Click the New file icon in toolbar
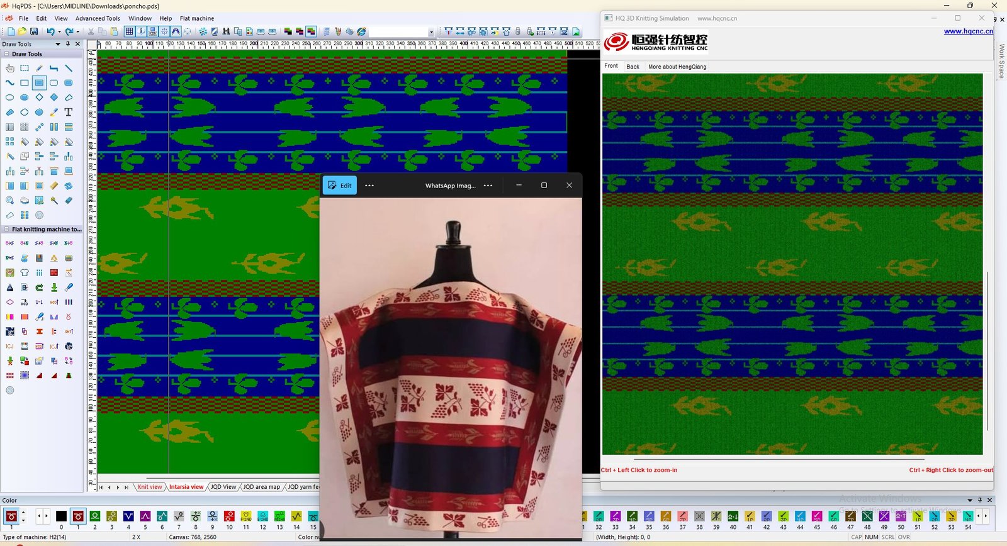1007x546 pixels. coord(11,31)
